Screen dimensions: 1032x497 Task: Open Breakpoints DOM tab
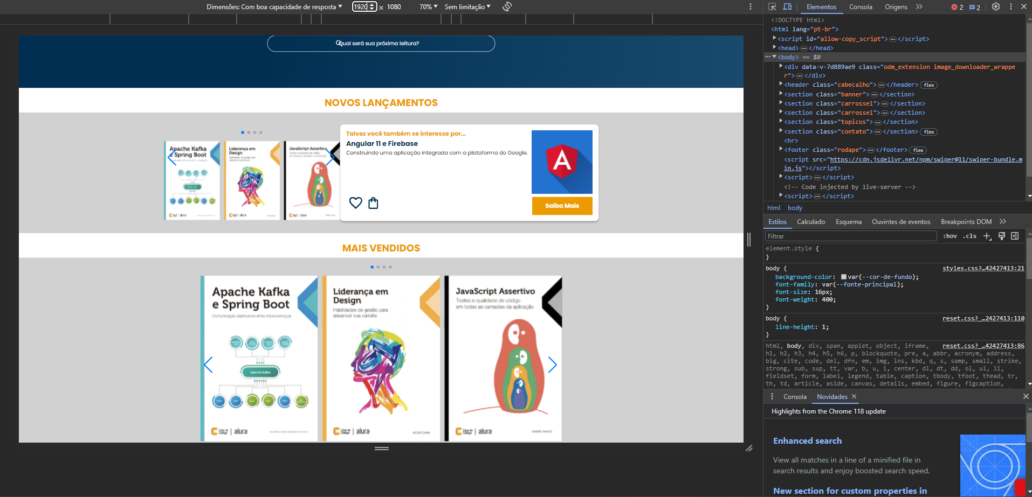coord(966,222)
